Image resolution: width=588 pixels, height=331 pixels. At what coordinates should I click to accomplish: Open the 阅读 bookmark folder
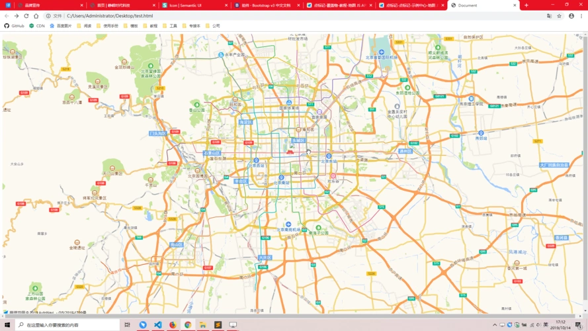coord(84,26)
